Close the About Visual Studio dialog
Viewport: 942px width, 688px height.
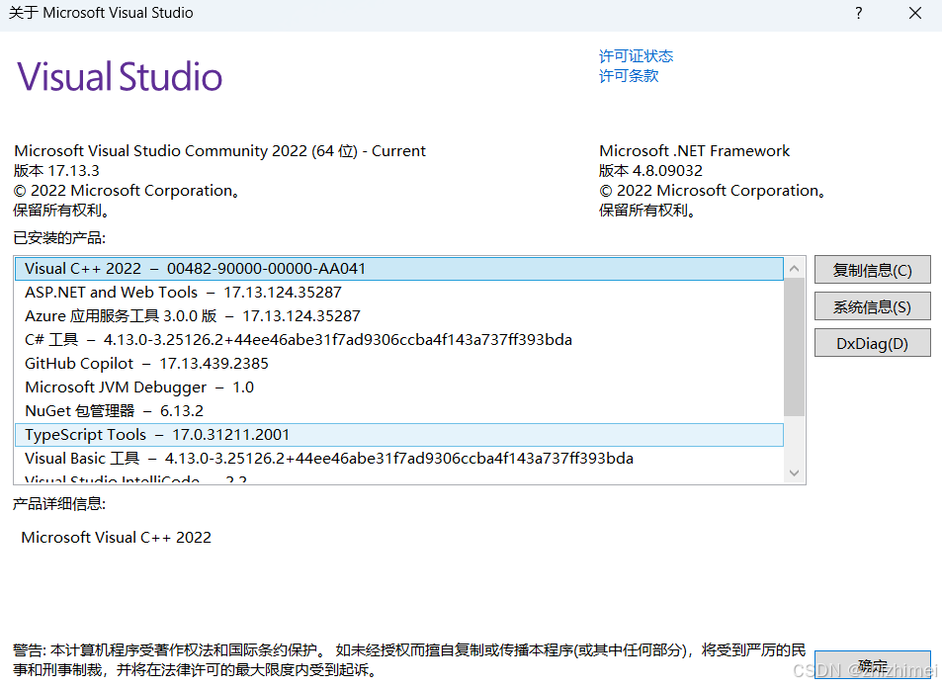tap(915, 13)
